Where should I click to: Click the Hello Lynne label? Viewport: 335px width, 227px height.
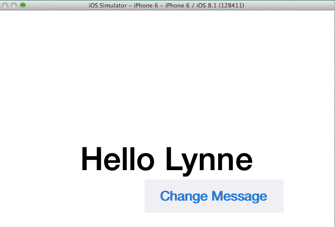click(167, 160)
